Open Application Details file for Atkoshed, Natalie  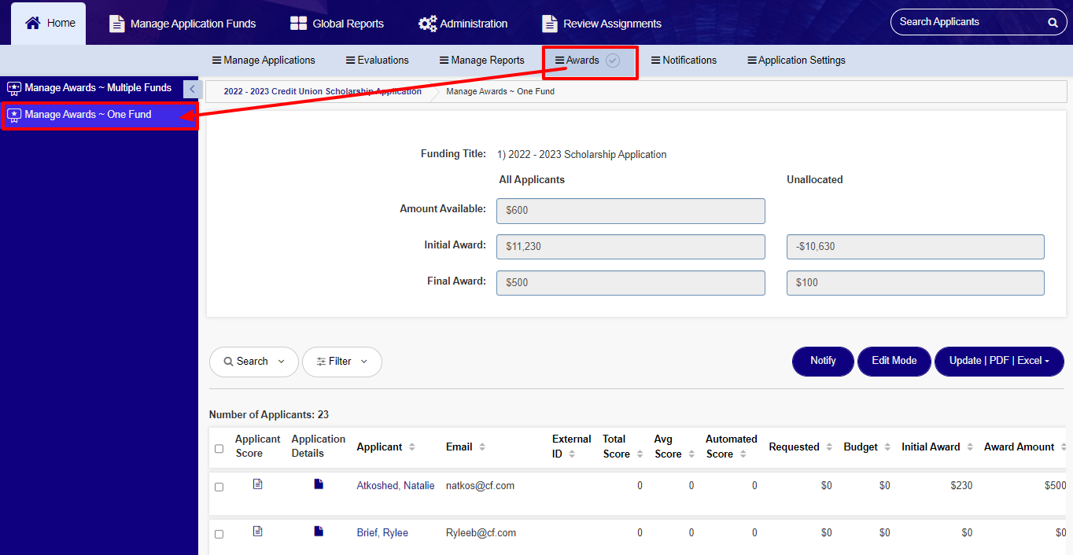(319, 484)
